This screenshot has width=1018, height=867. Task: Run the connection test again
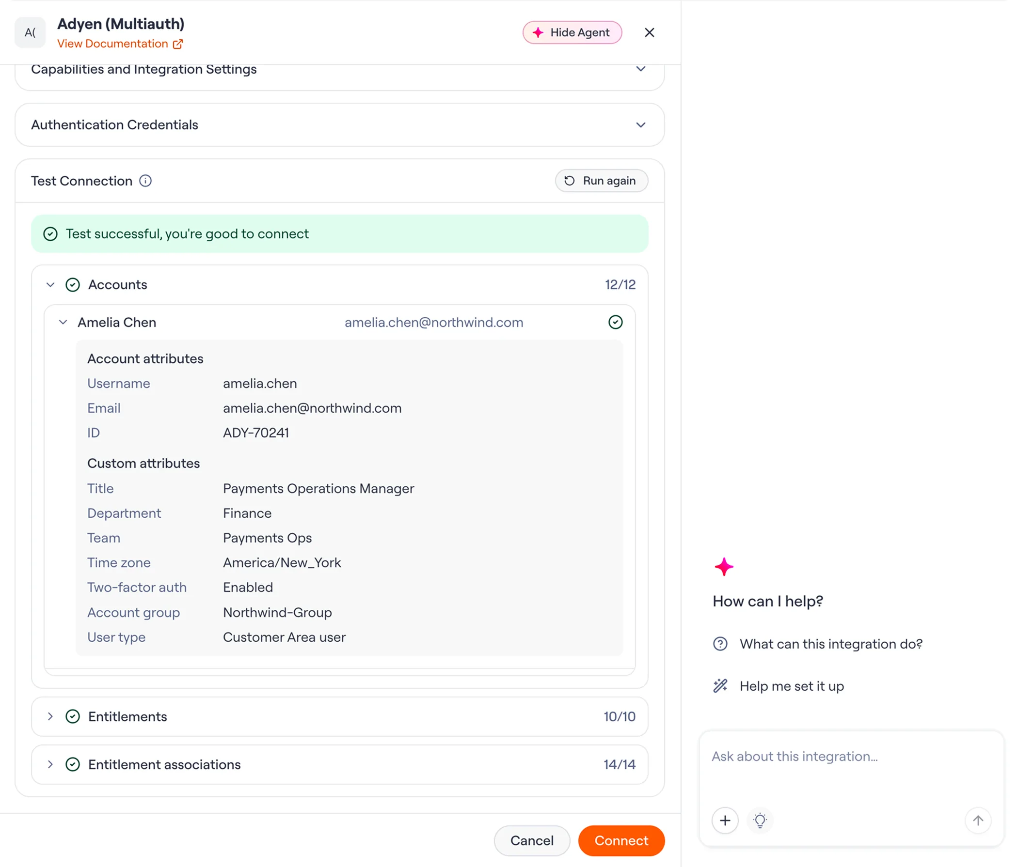(x=602, y=181)
